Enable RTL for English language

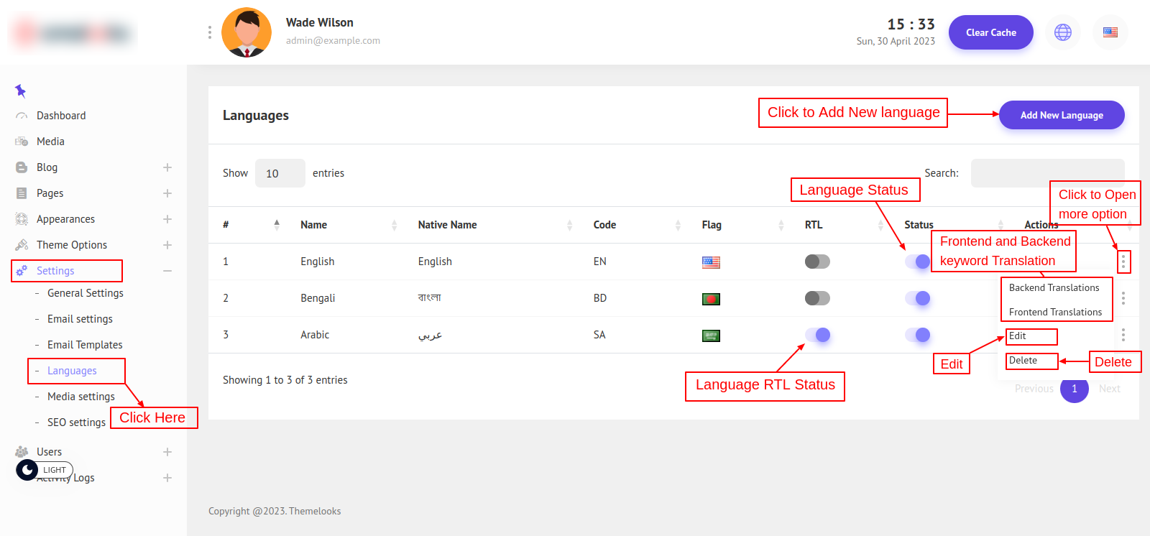817,262
